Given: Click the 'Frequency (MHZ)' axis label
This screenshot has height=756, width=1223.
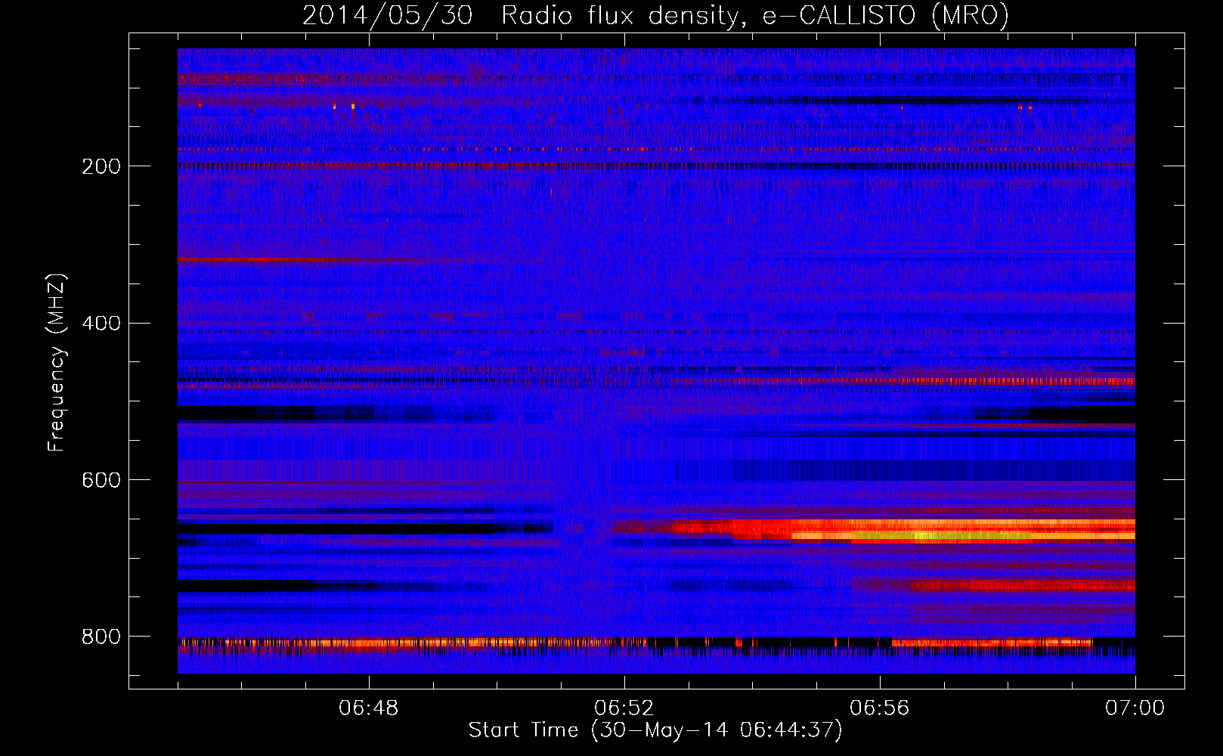Looking at the screenshot, I should click(57, 362).
